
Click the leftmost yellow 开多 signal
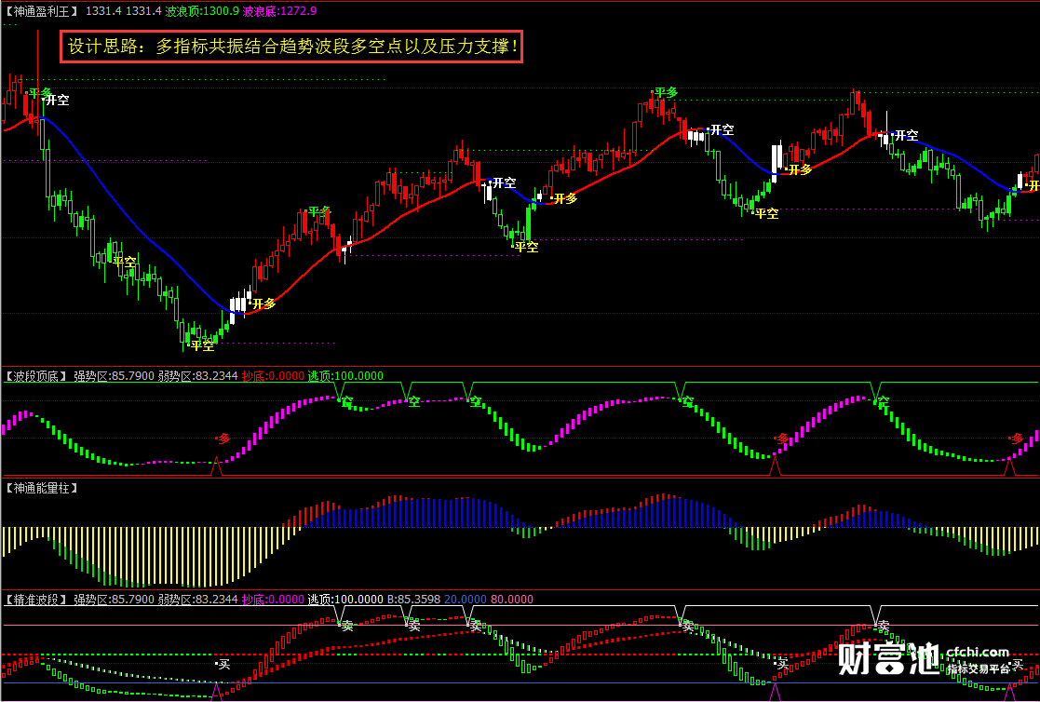click(x=263, y=304)
